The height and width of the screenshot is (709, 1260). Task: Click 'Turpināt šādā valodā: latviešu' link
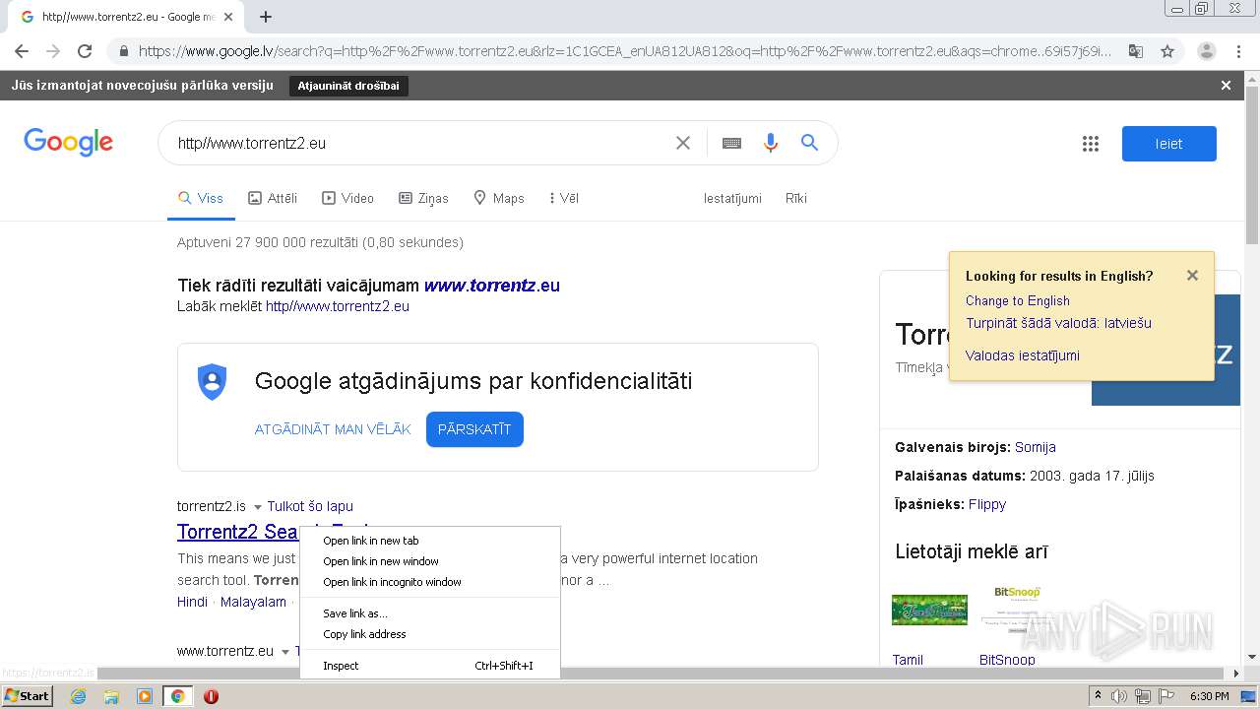coord(1058,323)
